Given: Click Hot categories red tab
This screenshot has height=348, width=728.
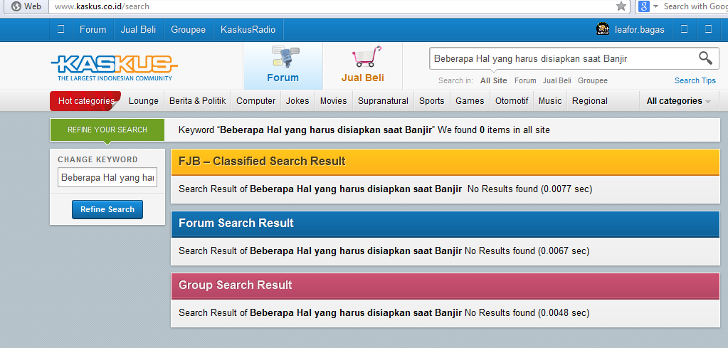Looking at the screenshot, I should click(86, 100).
